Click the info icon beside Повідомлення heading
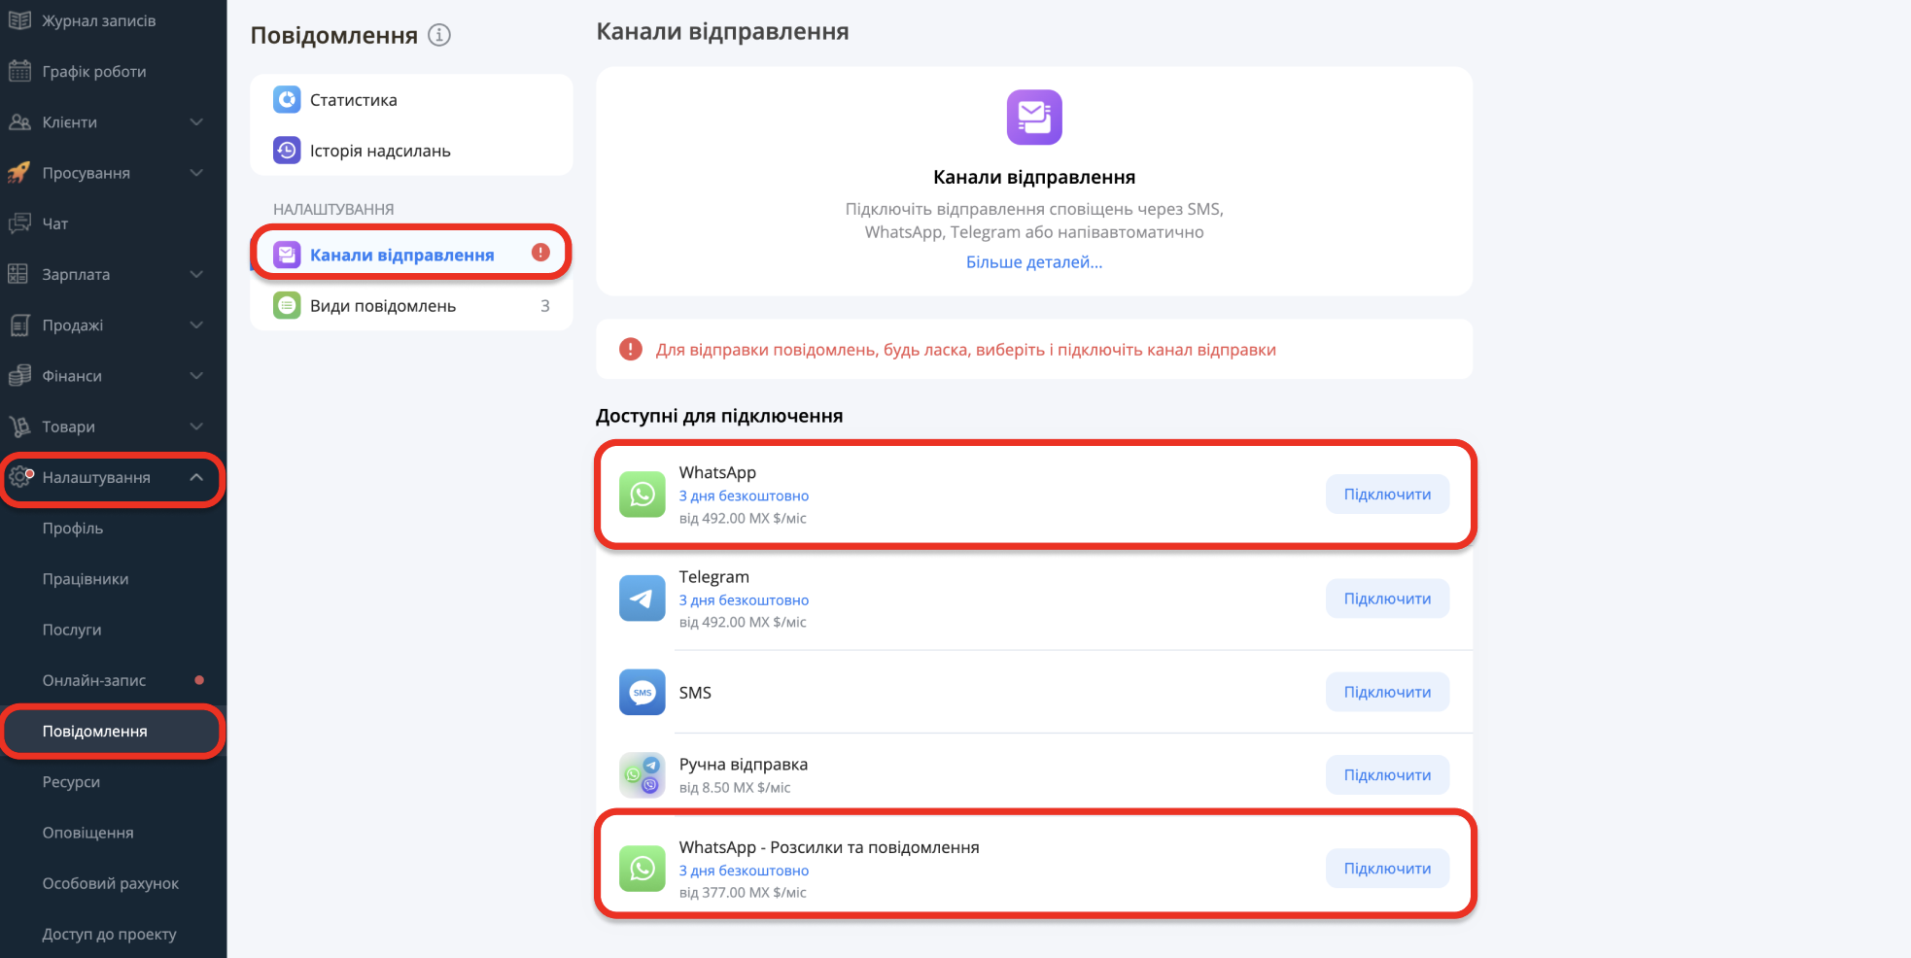This screenshot has height=958, width=1911. (439, 35)
